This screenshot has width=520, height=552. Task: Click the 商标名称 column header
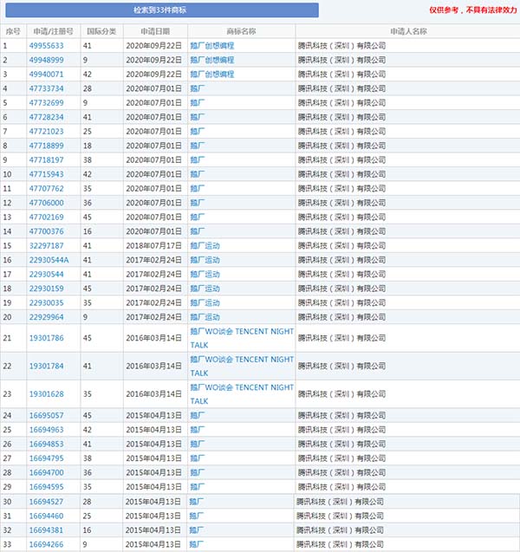(241, 31)
